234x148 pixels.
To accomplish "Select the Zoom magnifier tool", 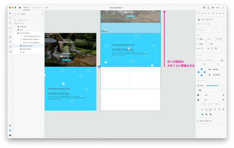I will [10, 52].
